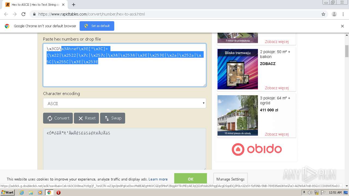Show hidden system tray icons
Image resolution: width=349 pixels, height=196 pixels.
click(304, 192)
